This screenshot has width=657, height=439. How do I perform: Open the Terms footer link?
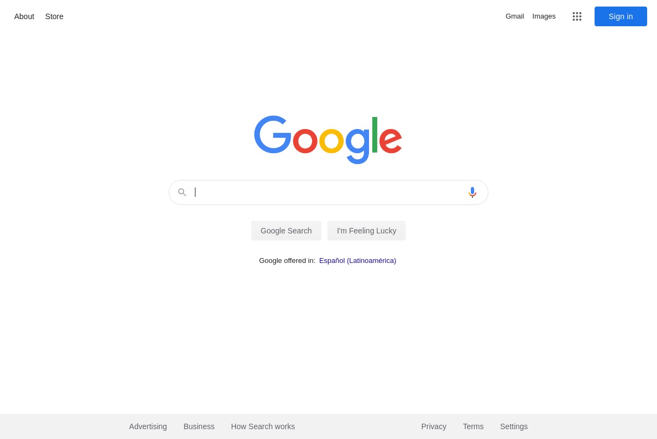(x=473, y=426)
